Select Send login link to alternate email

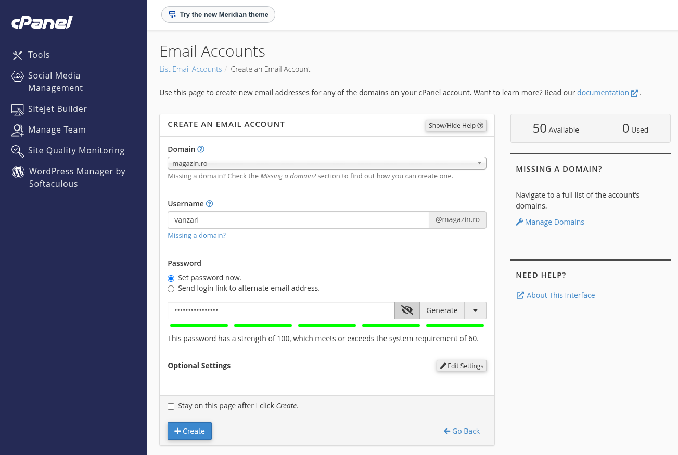click(x=171, y=289)
